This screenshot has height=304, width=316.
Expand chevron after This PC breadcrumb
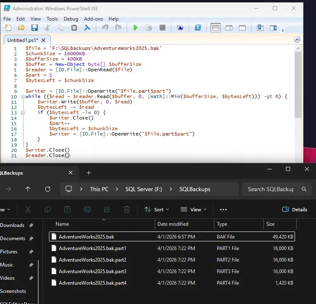click(117, 189)
